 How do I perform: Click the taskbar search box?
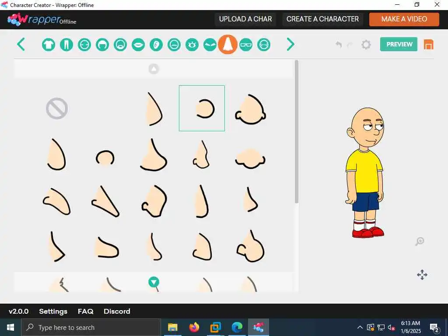click(91, 327)
